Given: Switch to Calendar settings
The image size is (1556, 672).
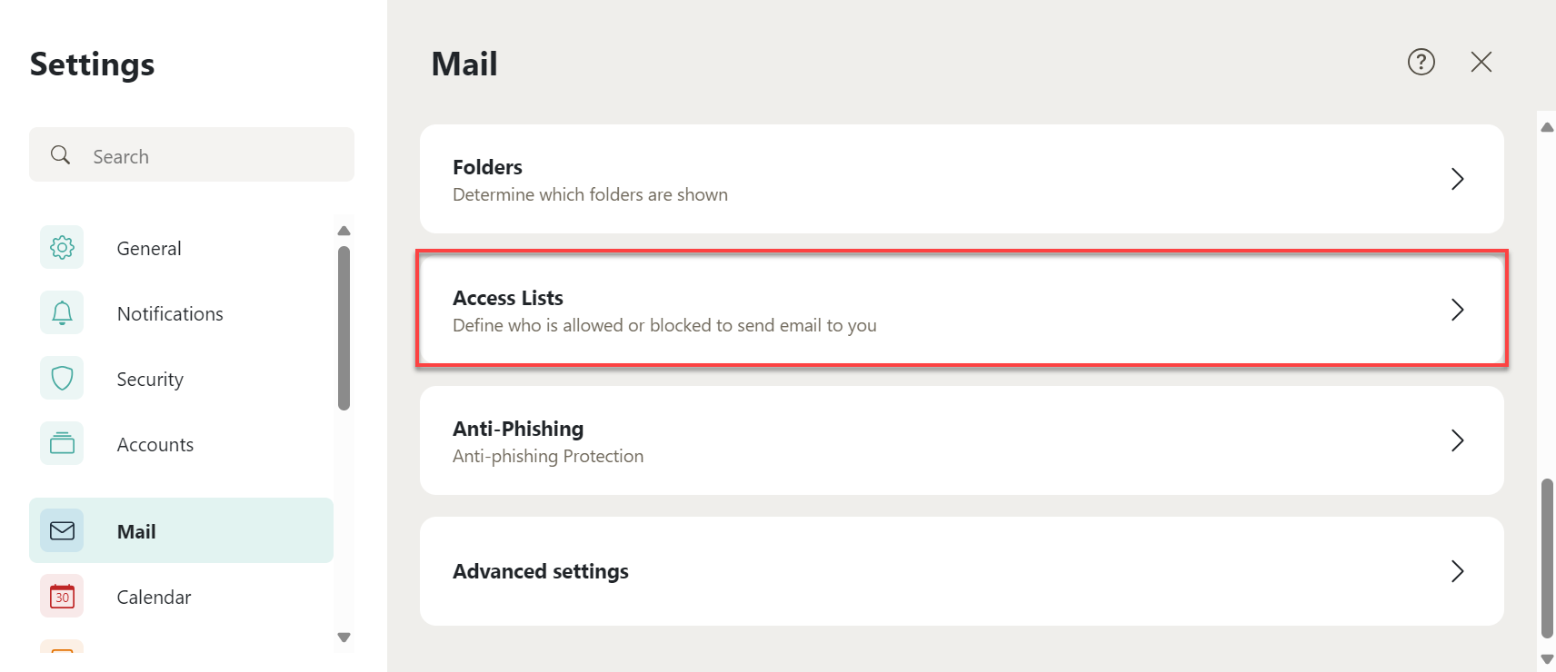Looking at the screenshot, I should 154,596.
